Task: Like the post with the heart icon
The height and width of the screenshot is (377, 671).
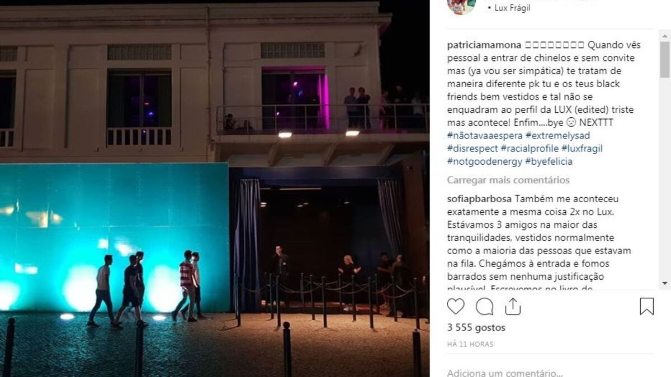Action: pyautogui.click(x=456, y=307)
